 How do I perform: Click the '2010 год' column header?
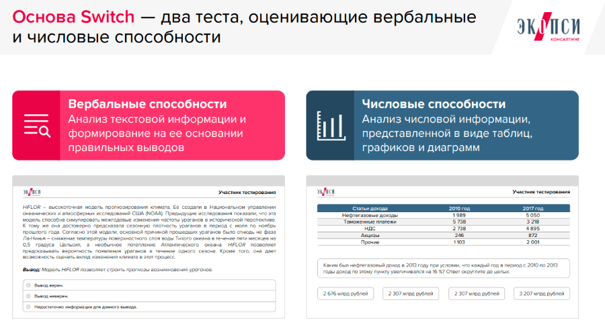(x=459, y=208)
